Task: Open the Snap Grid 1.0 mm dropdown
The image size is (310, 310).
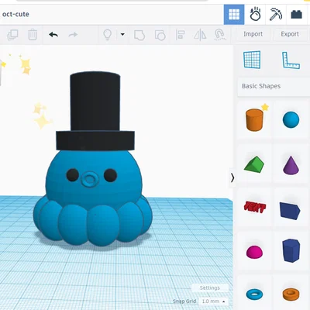Action: (213, 301)
